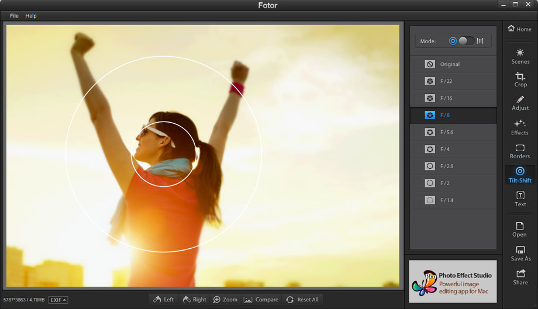Choose the F/2.8 aperture preset
Screen dimensions: 538x309
tap(453, 166)
